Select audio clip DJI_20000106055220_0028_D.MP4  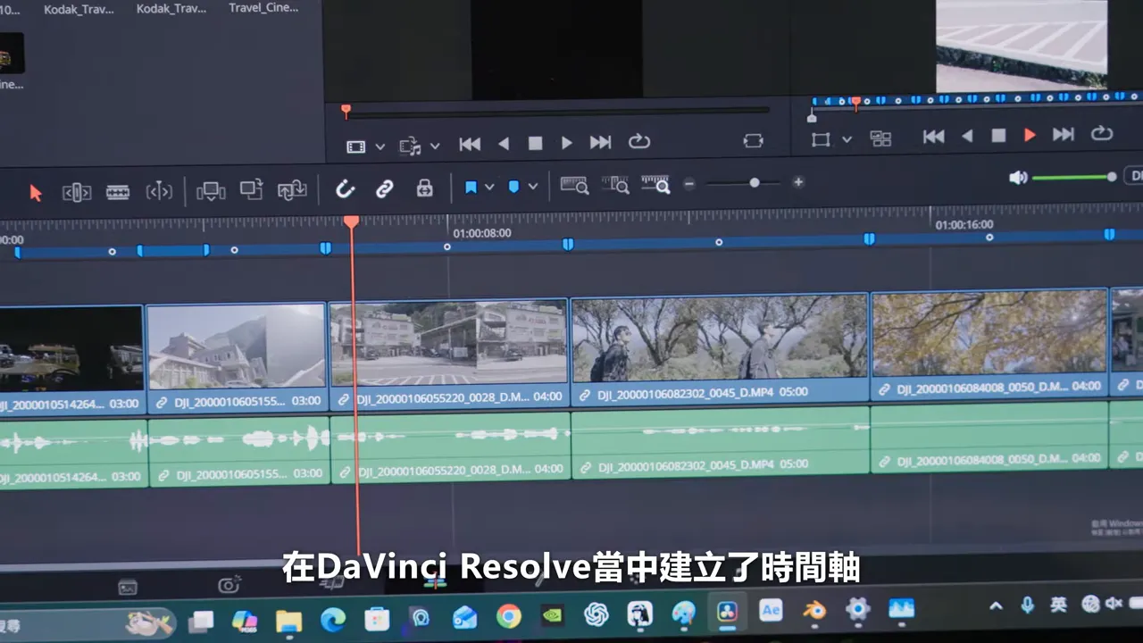451,447
